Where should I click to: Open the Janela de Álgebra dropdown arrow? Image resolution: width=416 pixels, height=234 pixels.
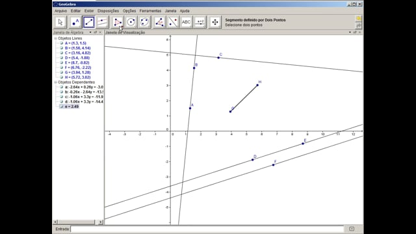coord(90,32)
